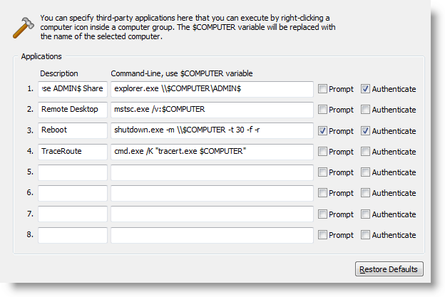445x297 pixels.
Task: Uncheck Authenticate for ADMIN$ Share row
Action: point(365,89)
